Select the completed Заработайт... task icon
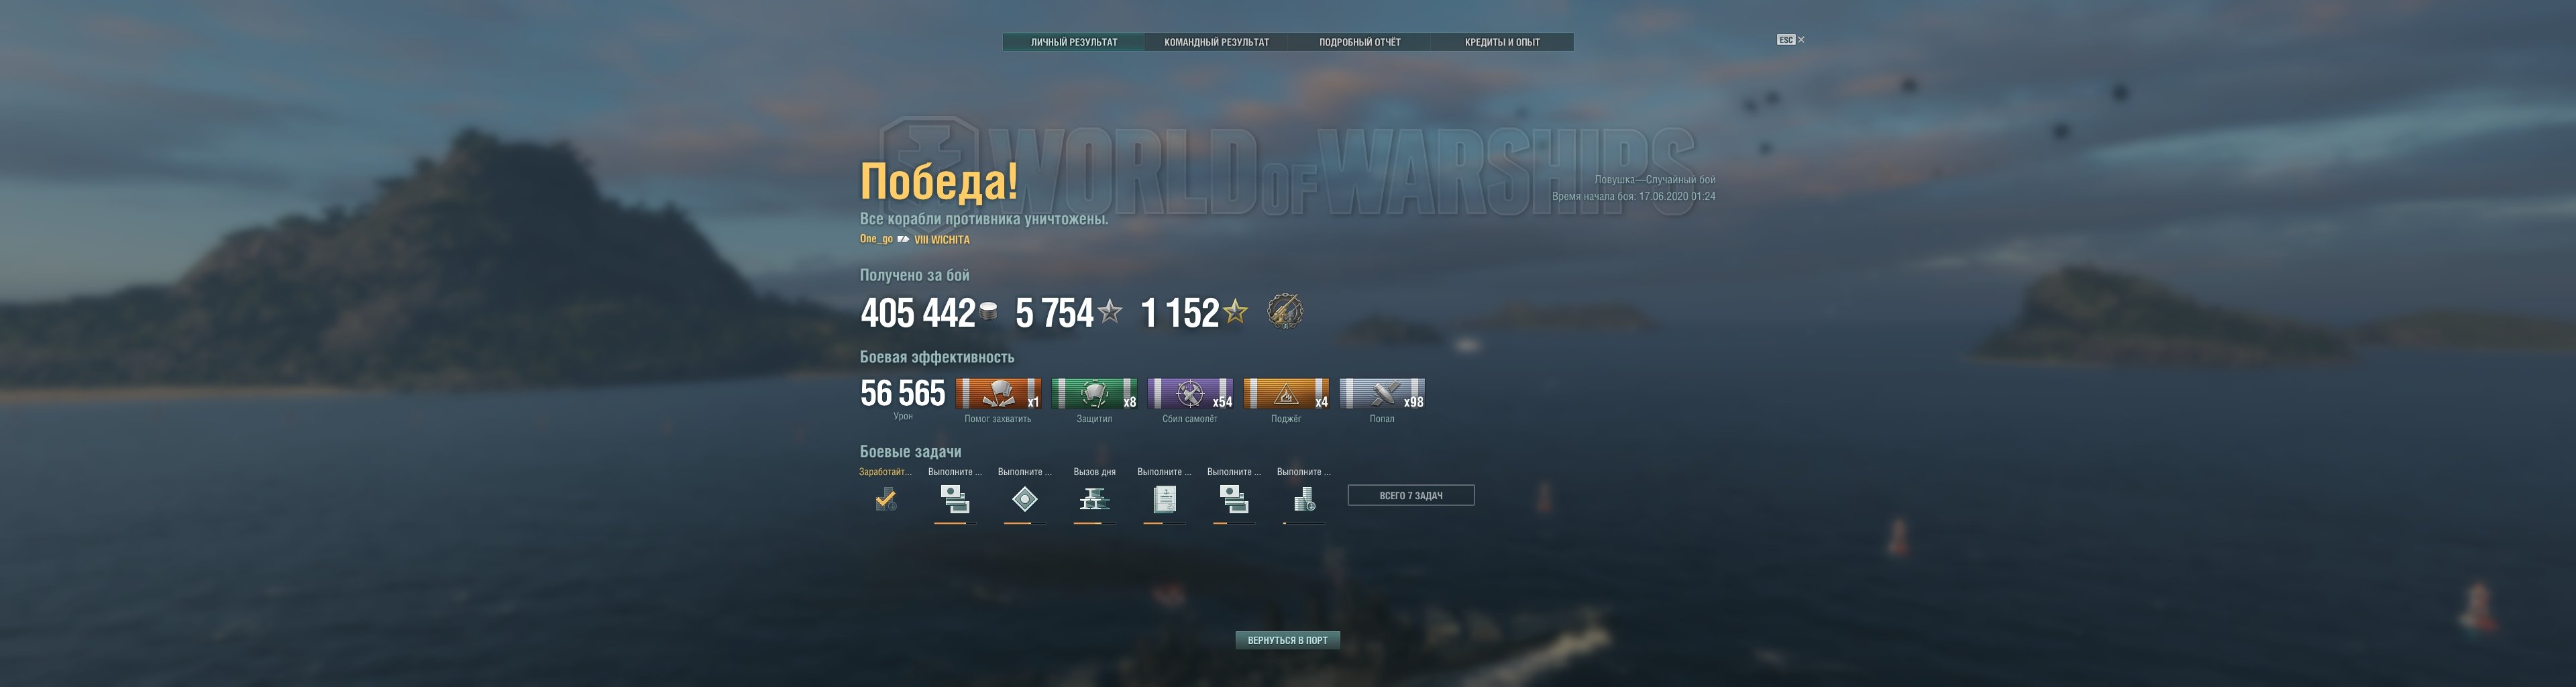 pos(885,499)
